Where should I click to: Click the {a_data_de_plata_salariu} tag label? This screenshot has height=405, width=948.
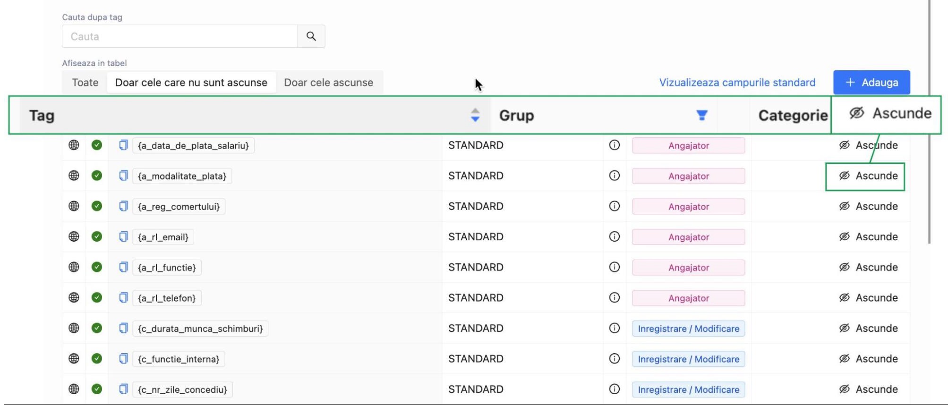(x=193, y=145)
